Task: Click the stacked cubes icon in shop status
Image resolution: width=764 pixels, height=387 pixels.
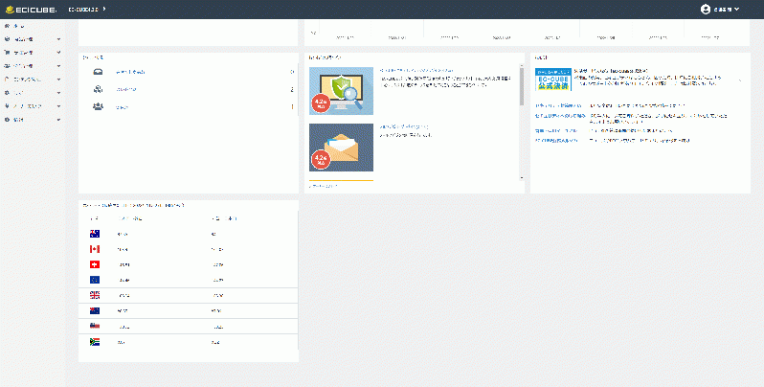Action: [98, 89]
